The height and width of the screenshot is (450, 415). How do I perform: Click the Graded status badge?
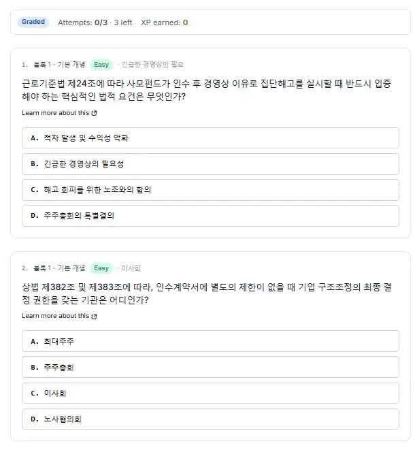point(33,22)
